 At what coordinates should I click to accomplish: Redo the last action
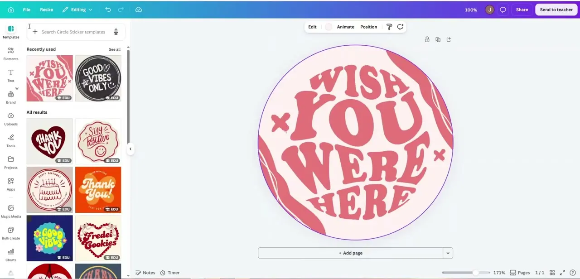(x=121, y=10)
